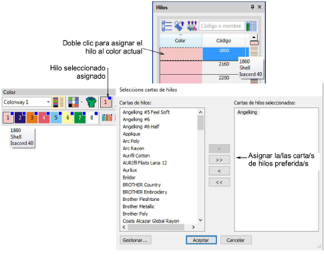Open the thread charts selector icon
Screen dimensions: 324x259
(251, 26)
